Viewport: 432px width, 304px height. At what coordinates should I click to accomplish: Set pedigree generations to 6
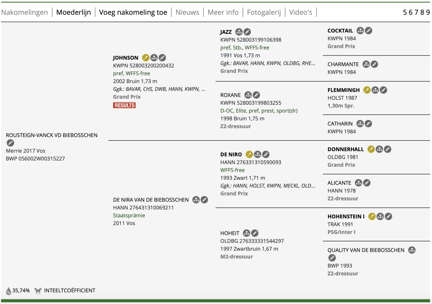[411, 12]
